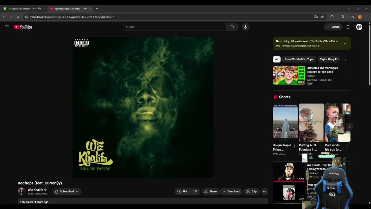Viewport: 371px width, 209px height.
Task: Like the Rooftops video
Action: tap(182, 192)
